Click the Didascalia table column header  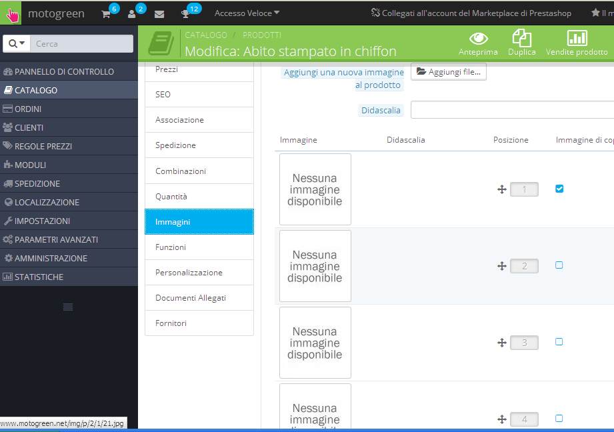[x=406, y=140]
